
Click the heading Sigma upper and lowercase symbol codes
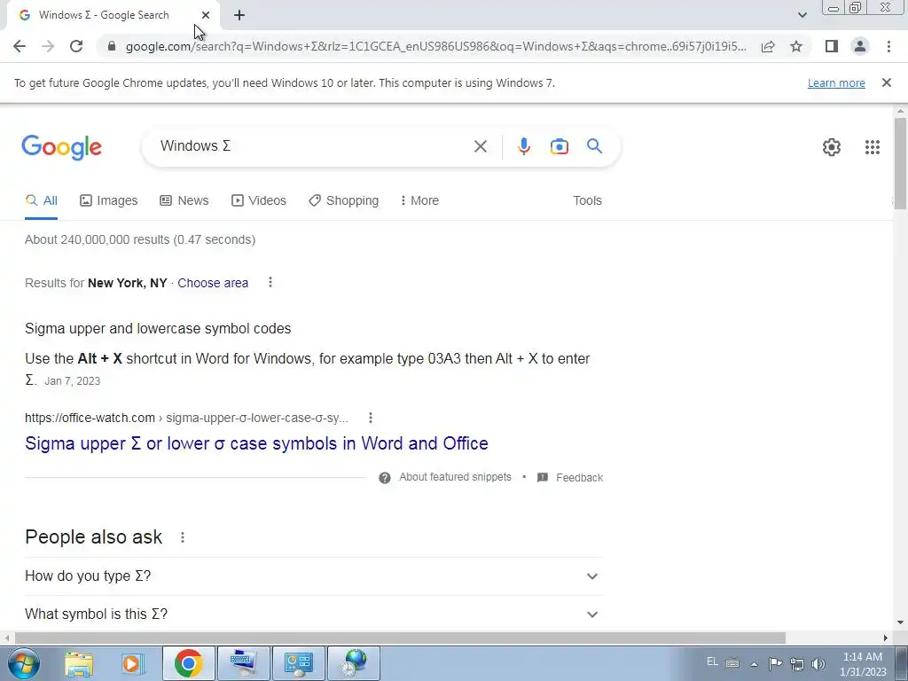point(158,328)
